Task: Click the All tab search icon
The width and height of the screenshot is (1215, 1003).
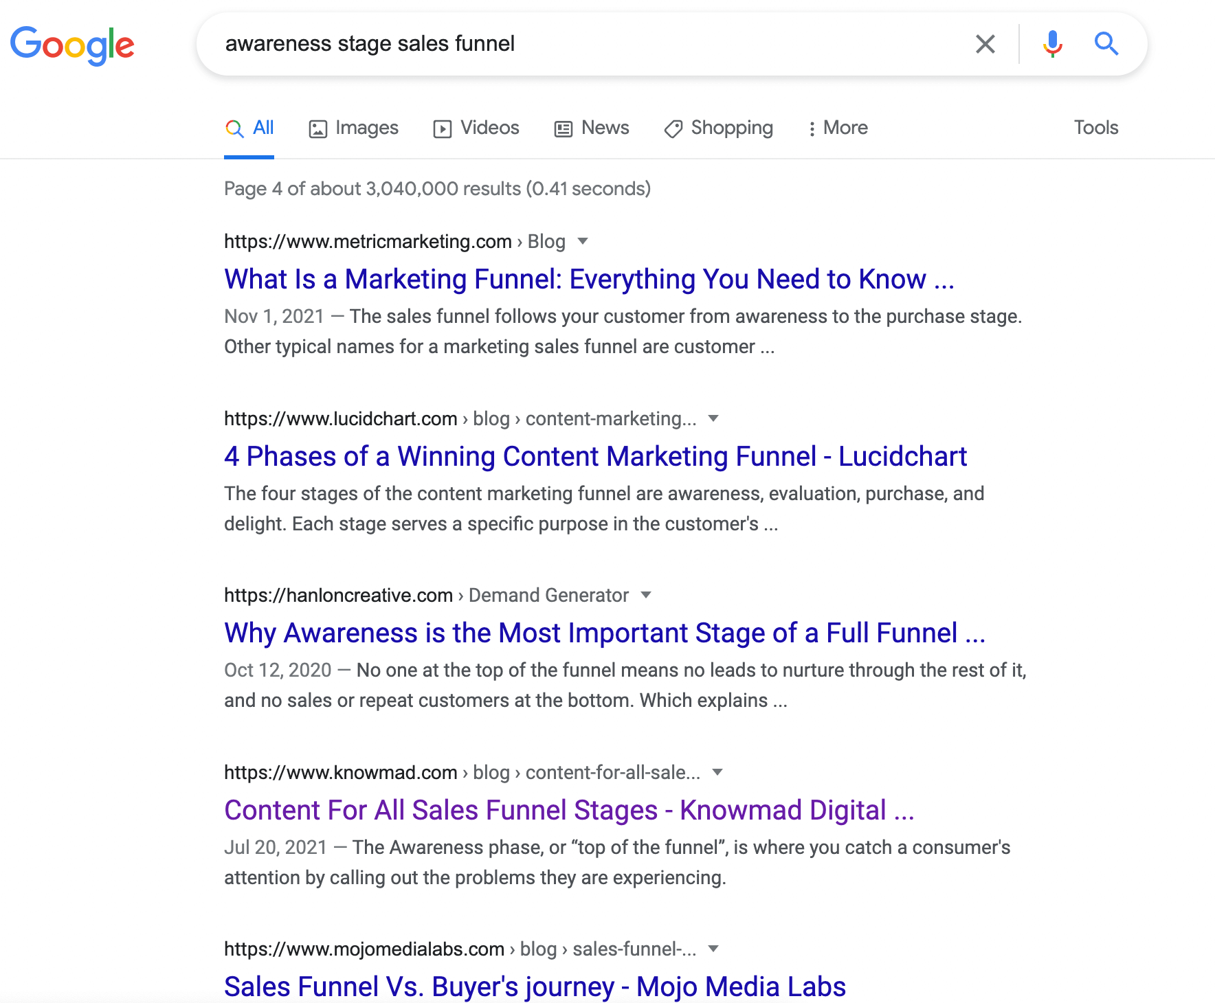Action: [x=234, y=128]
